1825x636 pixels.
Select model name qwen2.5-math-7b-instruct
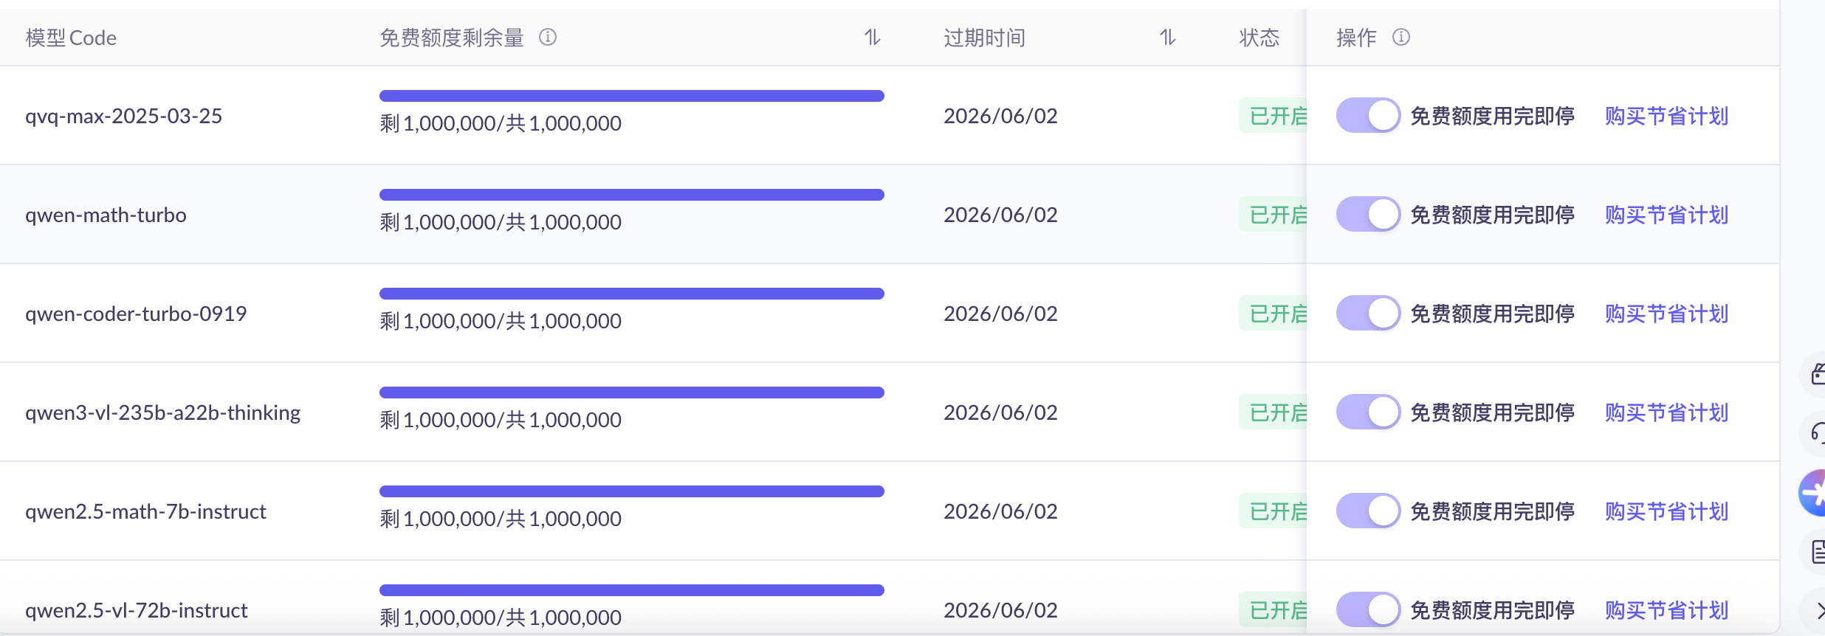click(145, 511)
